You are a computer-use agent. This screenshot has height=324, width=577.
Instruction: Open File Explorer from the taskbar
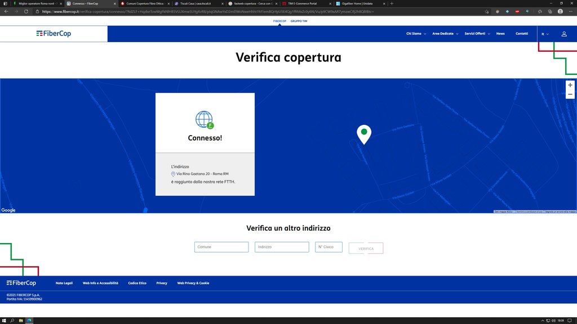pos(21,321)
